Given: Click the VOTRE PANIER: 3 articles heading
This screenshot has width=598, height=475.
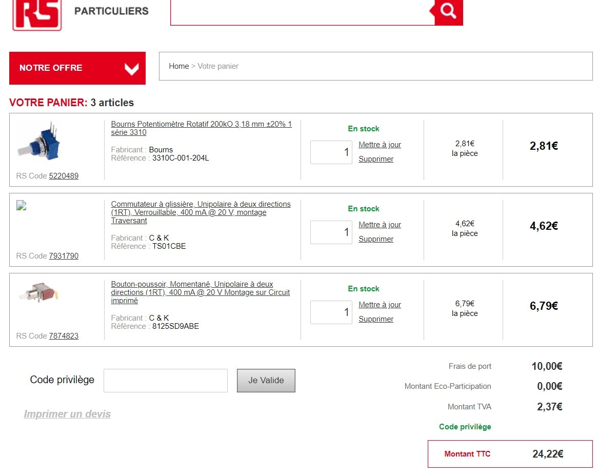Looking at the screenshot, I should 72,103.
